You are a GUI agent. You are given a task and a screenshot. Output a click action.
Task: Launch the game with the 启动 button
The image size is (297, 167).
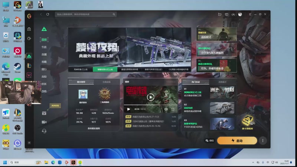[237, 141]
